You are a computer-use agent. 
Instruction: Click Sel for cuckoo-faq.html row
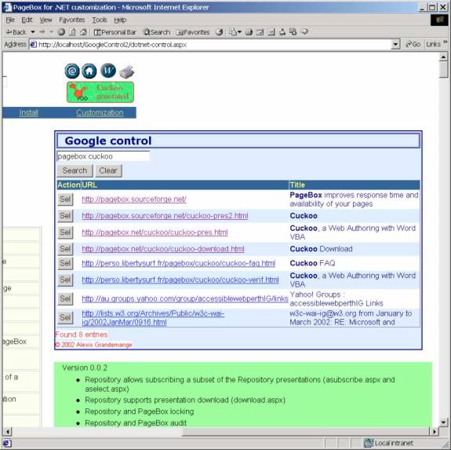tap(65, 263)
